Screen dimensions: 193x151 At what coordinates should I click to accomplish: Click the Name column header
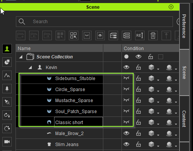59,48
